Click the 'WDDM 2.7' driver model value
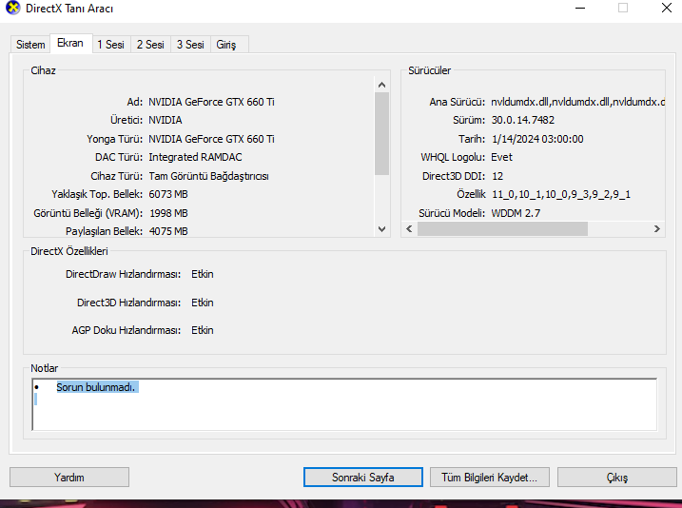The height and width of the screenshot is (508, 682). coord(516,213)
